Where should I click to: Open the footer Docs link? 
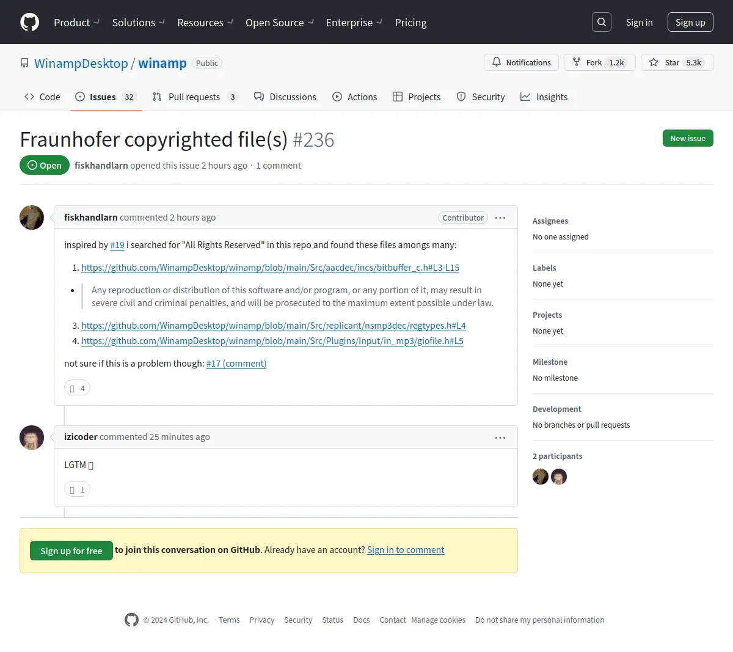pos(362,620)
